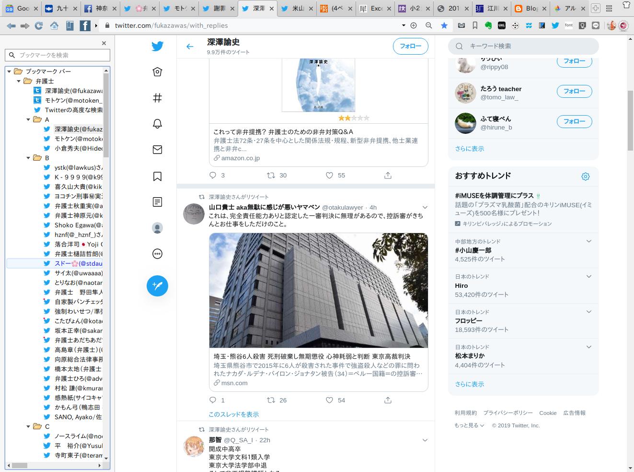Image resolution: width=634 pixels, height=472 pixels.
Task: Retweet the tweet with 30 retweets
Action: 271,176
